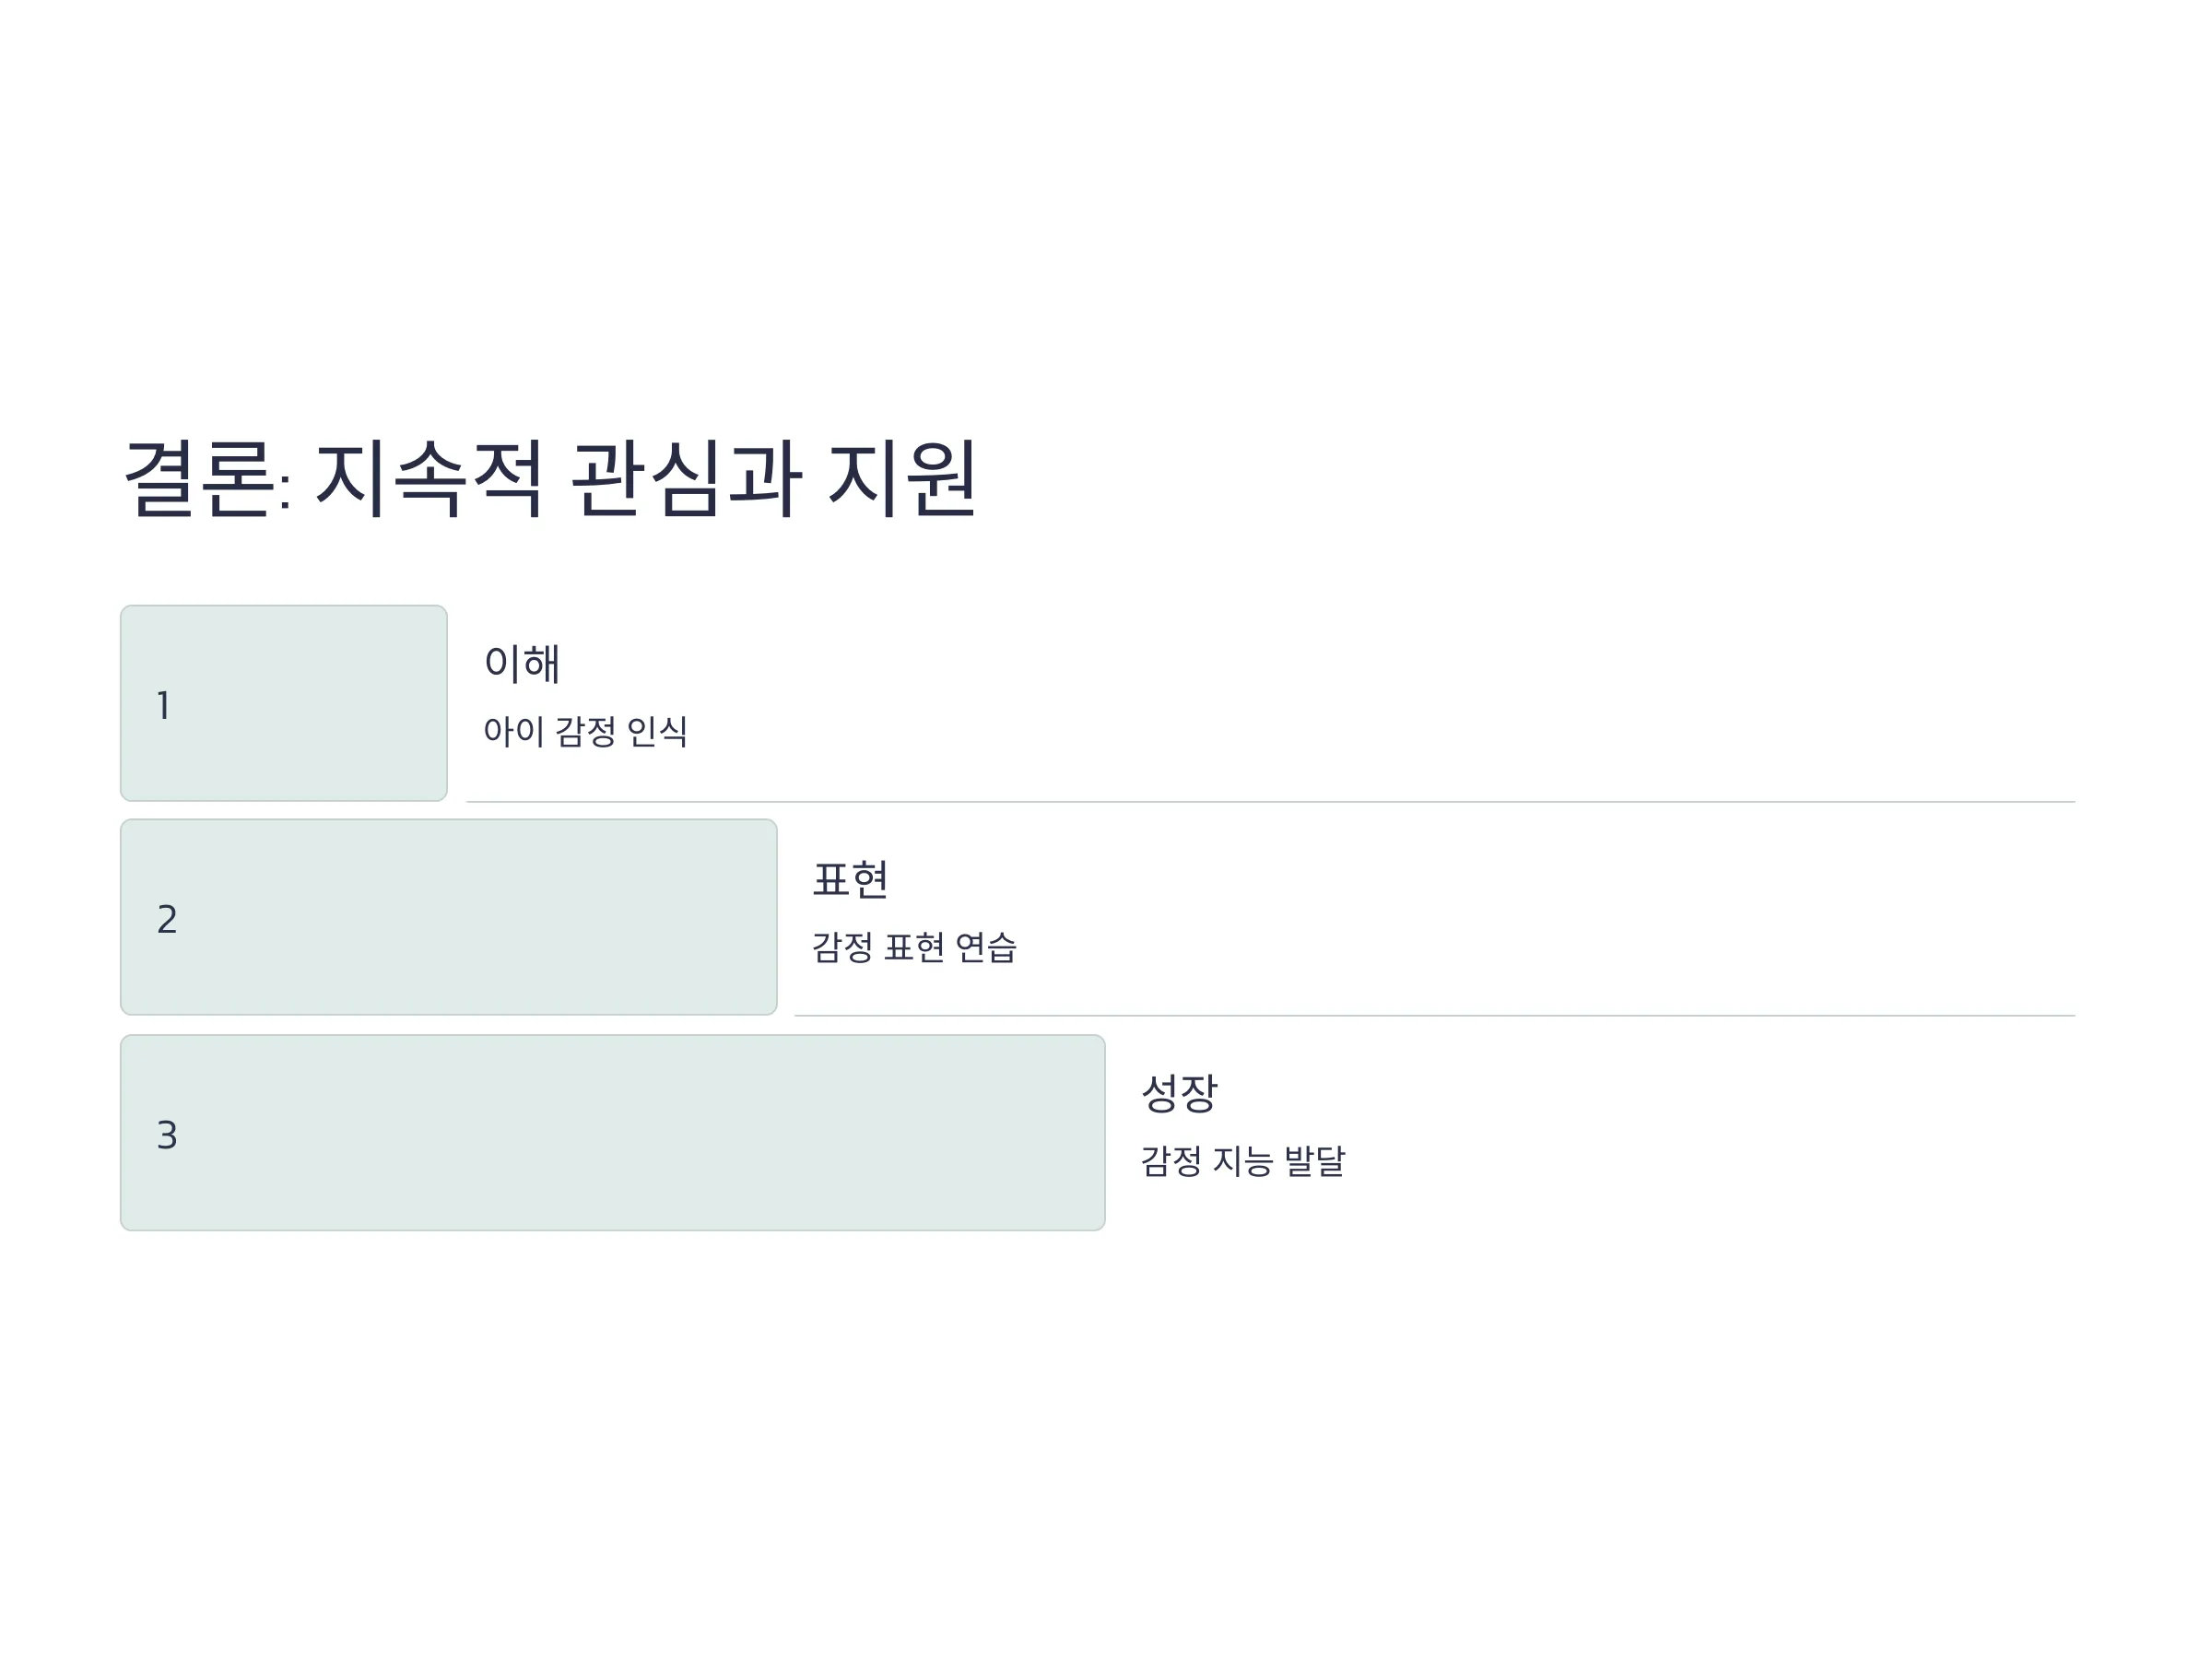Viewport: 2212px width, 1659px height.
Task: Click the word 지속적 in title
Action: pos(429,478)
